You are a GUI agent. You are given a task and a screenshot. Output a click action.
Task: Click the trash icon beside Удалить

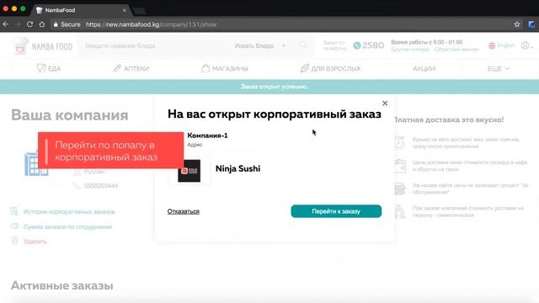(x=14, y=241)
